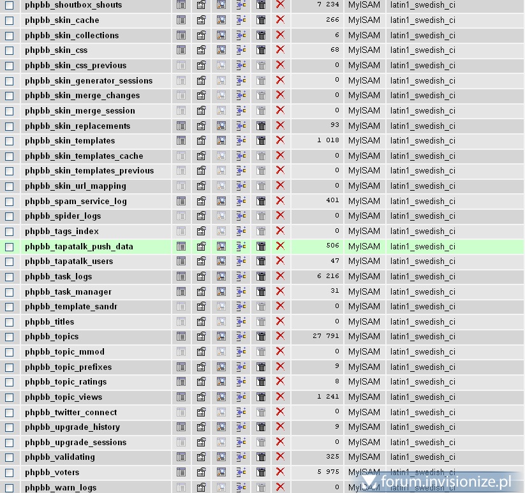525x493 pixels.
Task: Drop red X for phpbb_skin_url_mapping
Action: click(x=280, y=186)
